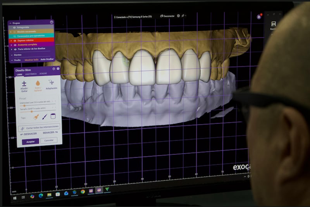310x207 pixels.
Task: Click REHACER to redo
Action: (x=50, y=132)
